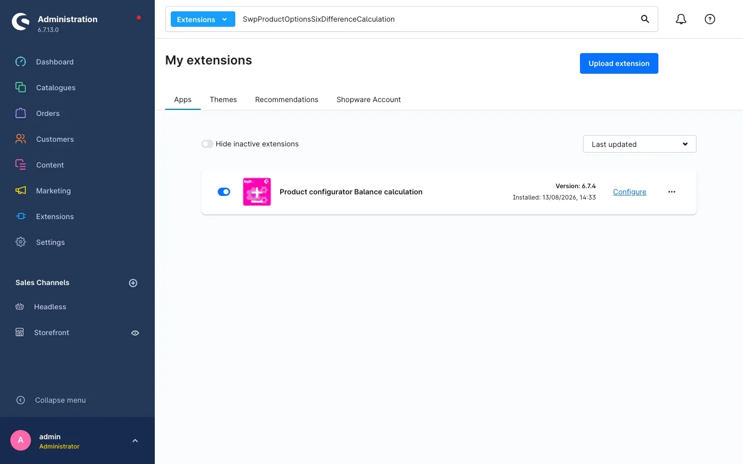Add a new sales channel plus icon

click(x=133, y=283)
